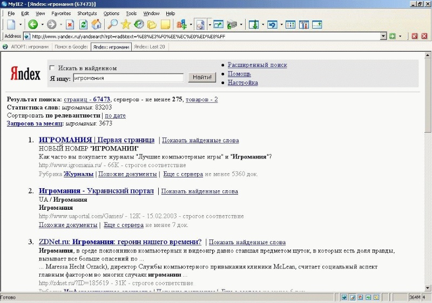Click the New blank page icon

(x=11, y=25)
